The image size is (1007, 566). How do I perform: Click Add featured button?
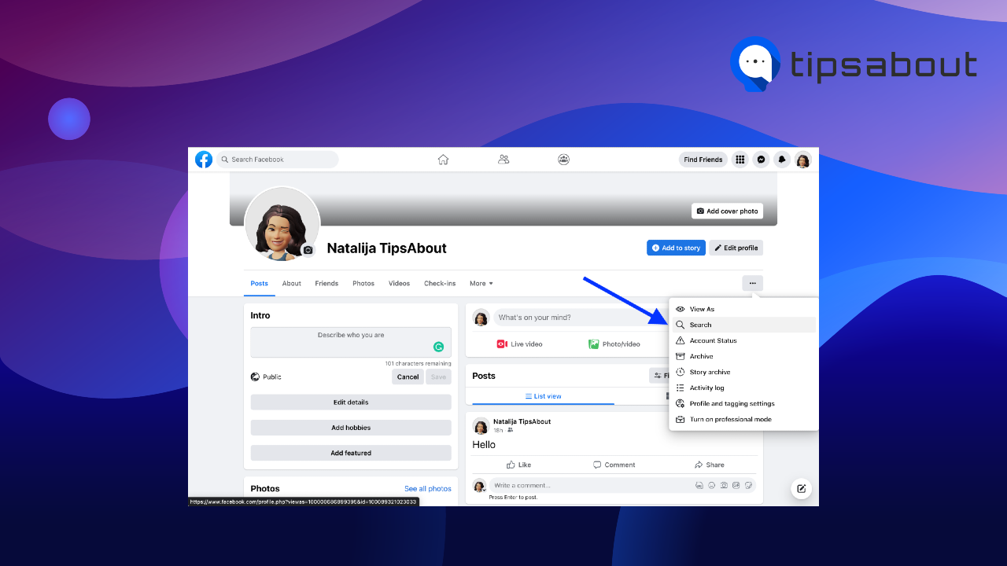tap(351, 453)
